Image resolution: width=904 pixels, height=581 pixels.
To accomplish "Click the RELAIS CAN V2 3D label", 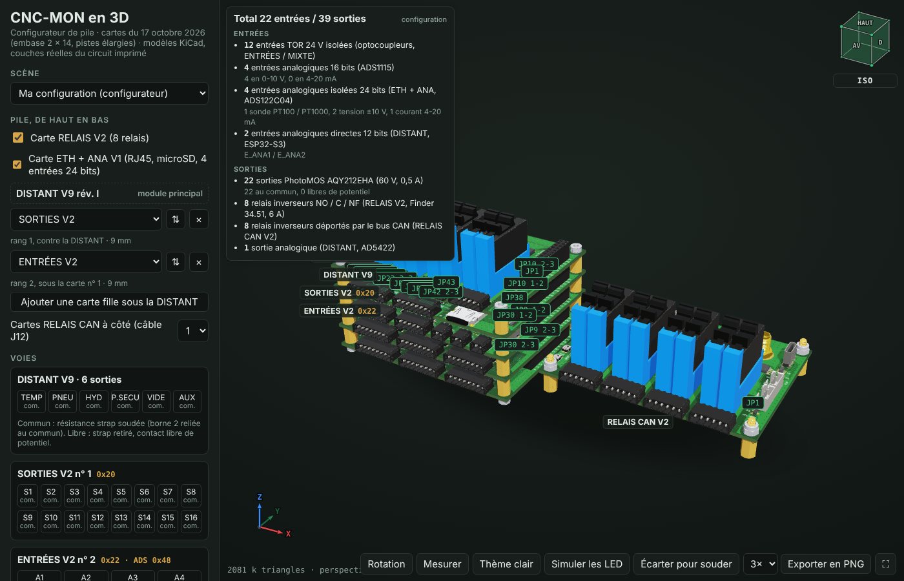I will tap(638, 422).
